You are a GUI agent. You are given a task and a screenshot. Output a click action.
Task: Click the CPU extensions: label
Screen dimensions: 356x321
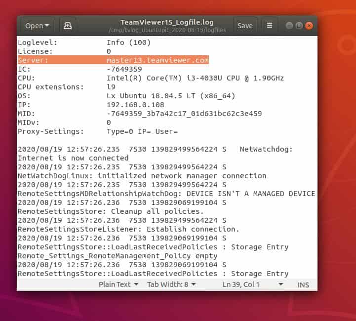pyautogui.click(x=51, y=87)
